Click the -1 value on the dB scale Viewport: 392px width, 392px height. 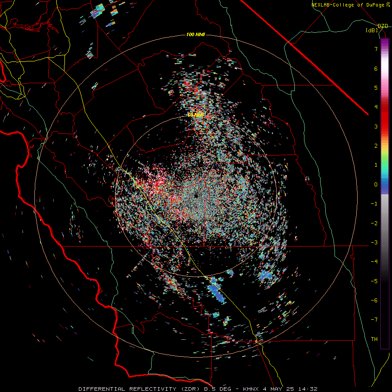(374, 204)
